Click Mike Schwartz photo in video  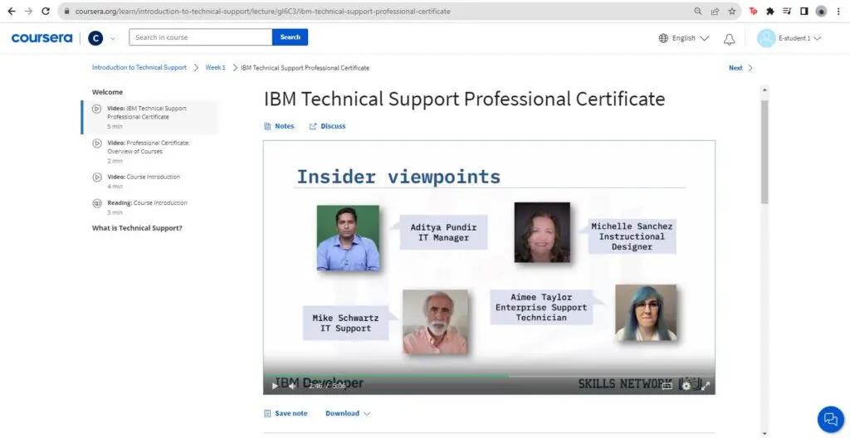click(435, 322)
